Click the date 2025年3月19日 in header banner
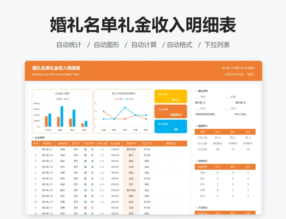Screen dimensions: 286x219 (235, 74)
